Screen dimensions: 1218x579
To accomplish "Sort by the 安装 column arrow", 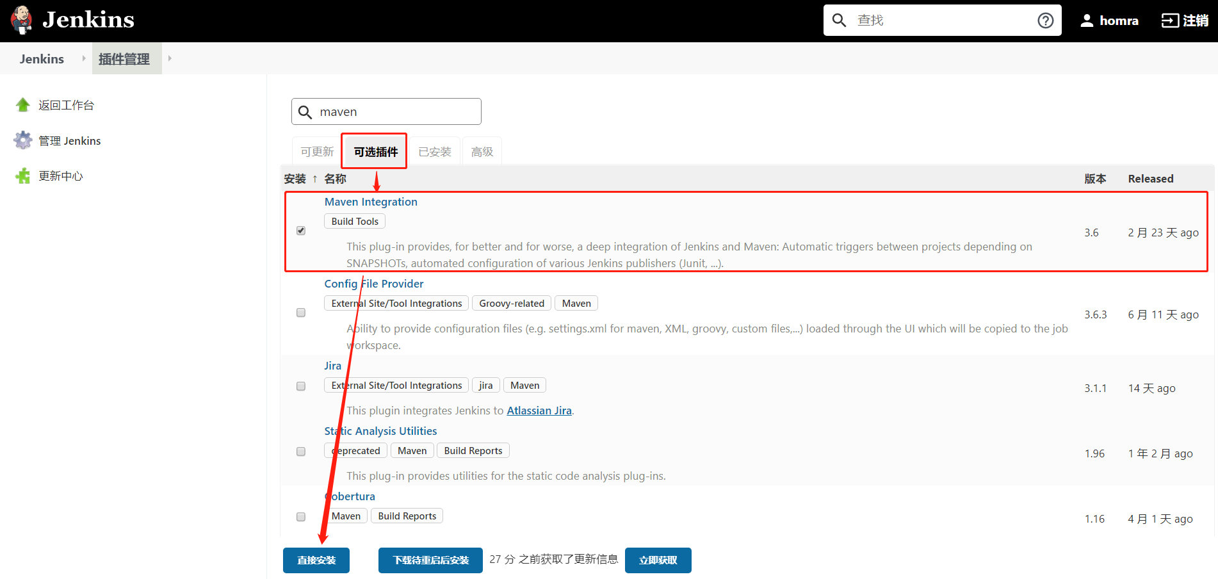I will click(314, 179).
